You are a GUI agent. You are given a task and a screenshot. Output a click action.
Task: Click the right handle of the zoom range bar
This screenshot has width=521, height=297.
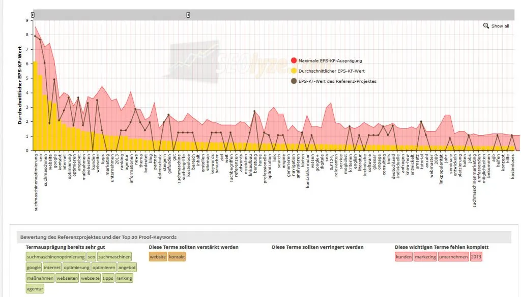click(x=188, y=15)
